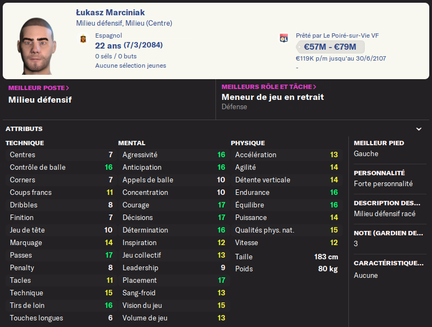Select the Passes attribute row

(61, 255)
